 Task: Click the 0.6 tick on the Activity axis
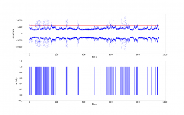21,78
